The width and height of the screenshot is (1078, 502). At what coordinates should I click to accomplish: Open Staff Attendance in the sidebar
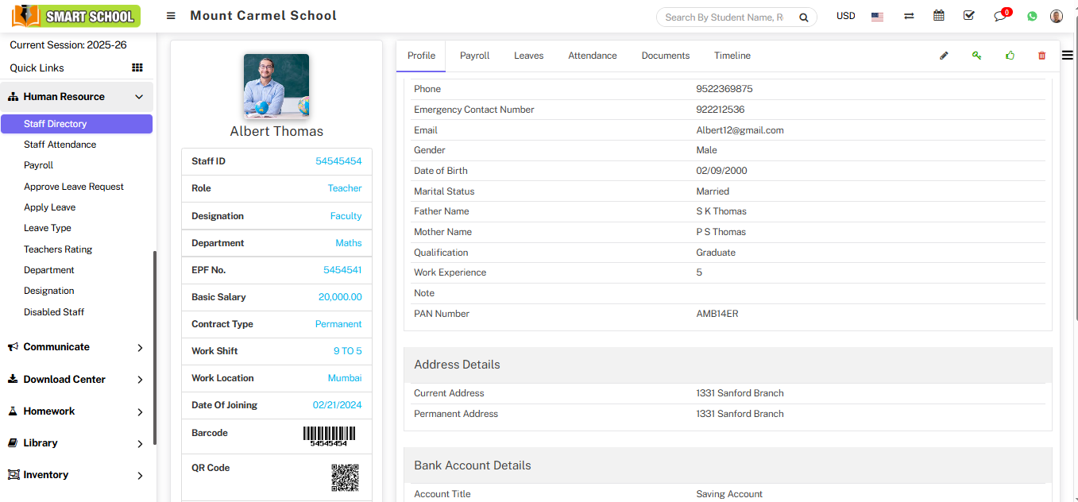[x=60, y=145]
